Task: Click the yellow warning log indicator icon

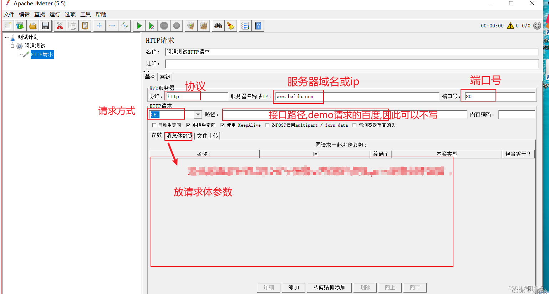Action: (510, 26)
